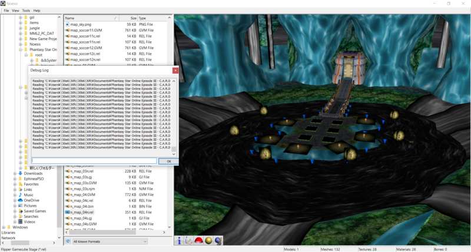
Task: Click the Links folder icon
Action: coord(21,189)
